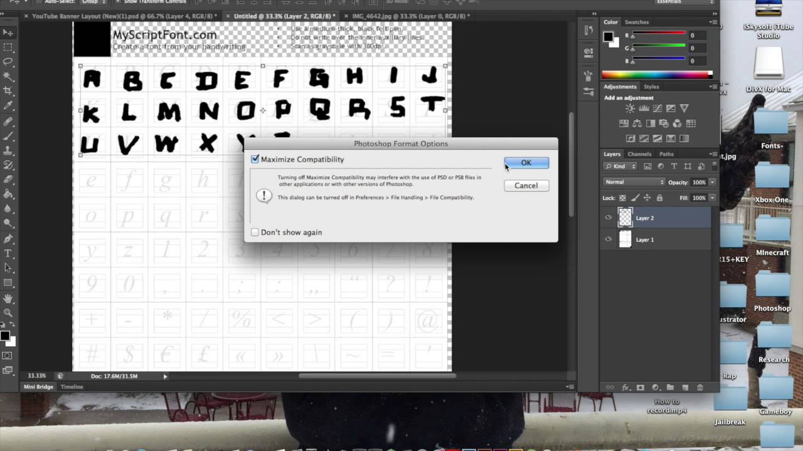Screen dimensions: 803x451
Task: Switch to the Channels tab
Action: [x=639, y=154]
